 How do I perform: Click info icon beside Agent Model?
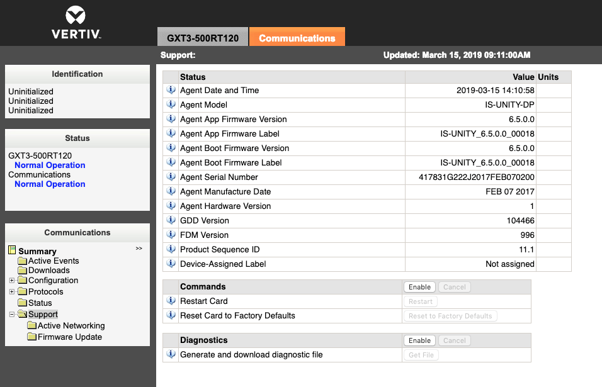click(171, 105)
